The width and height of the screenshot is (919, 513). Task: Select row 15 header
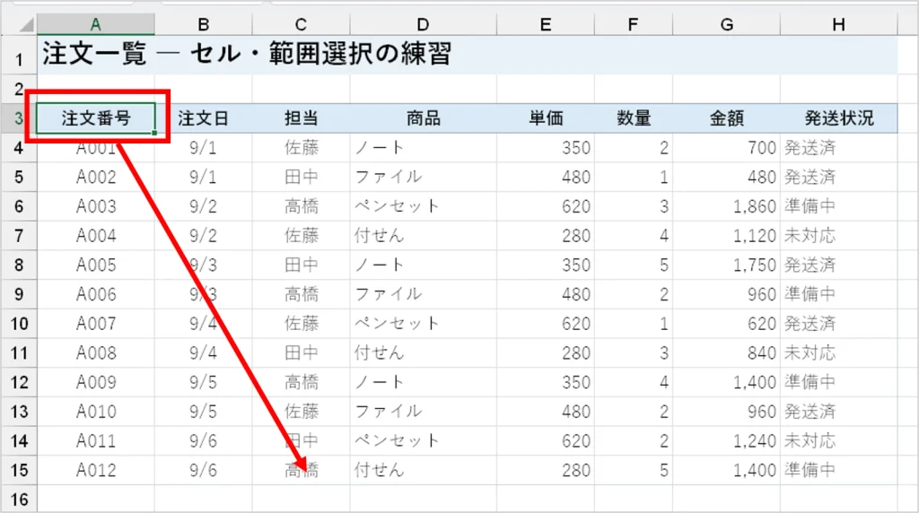pos(19,470)
